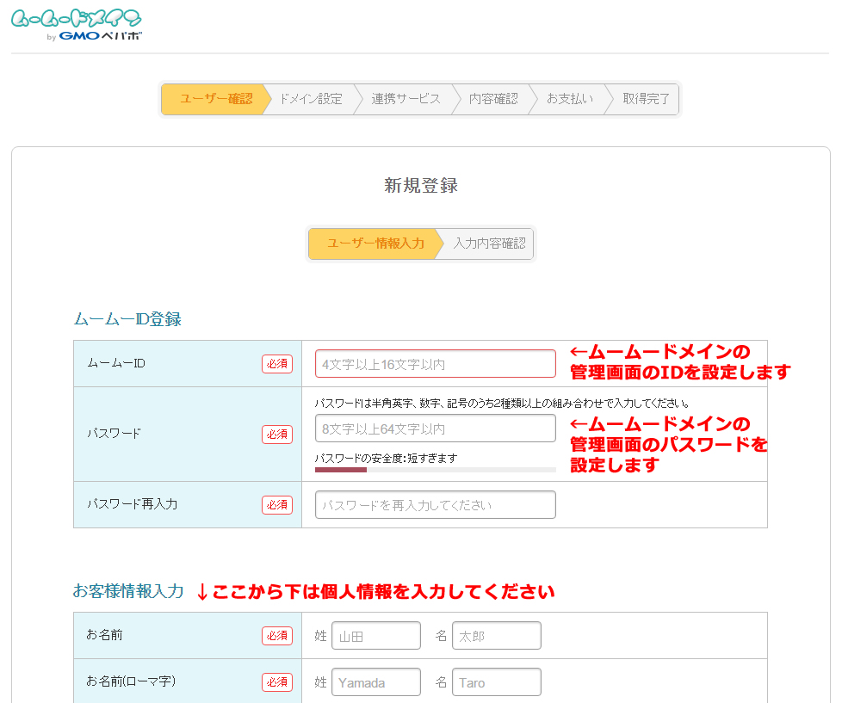
Task: Switch to the 入力内容確認 tab
Action: pos(489,244)
